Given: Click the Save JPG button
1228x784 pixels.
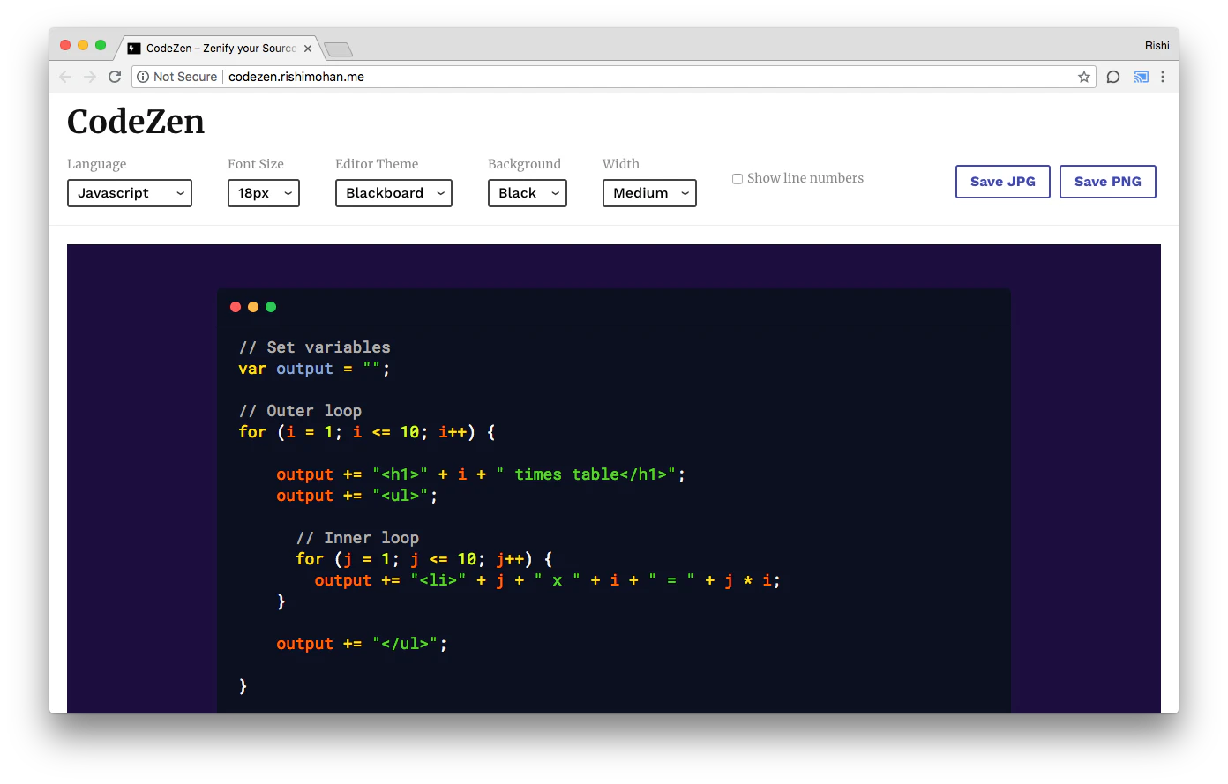Looking at the screenshot, I should [1003, 182].
